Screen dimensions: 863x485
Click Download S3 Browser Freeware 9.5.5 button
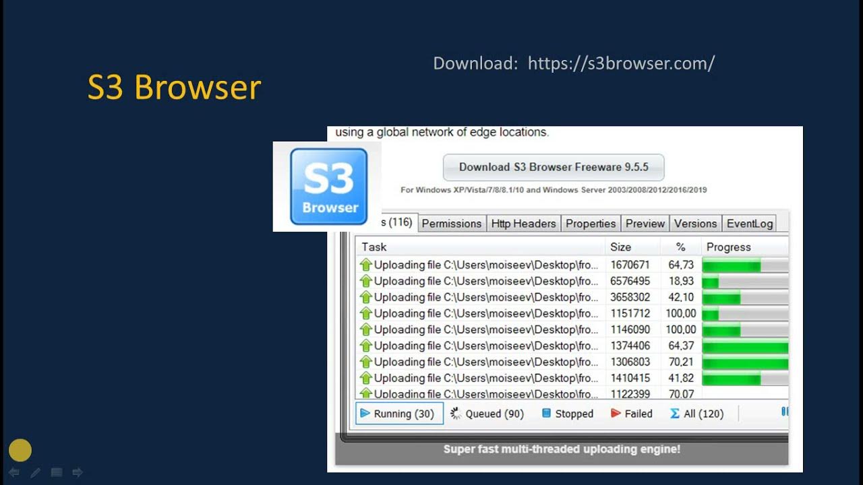coord(554,167)
